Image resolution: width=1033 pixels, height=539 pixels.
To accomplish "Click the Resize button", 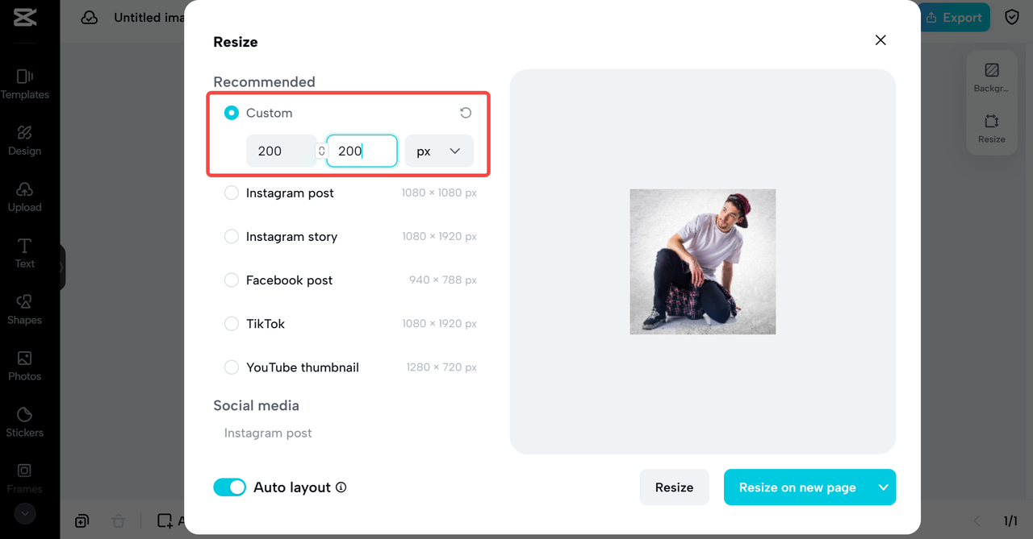I will [x=674, y=487].
